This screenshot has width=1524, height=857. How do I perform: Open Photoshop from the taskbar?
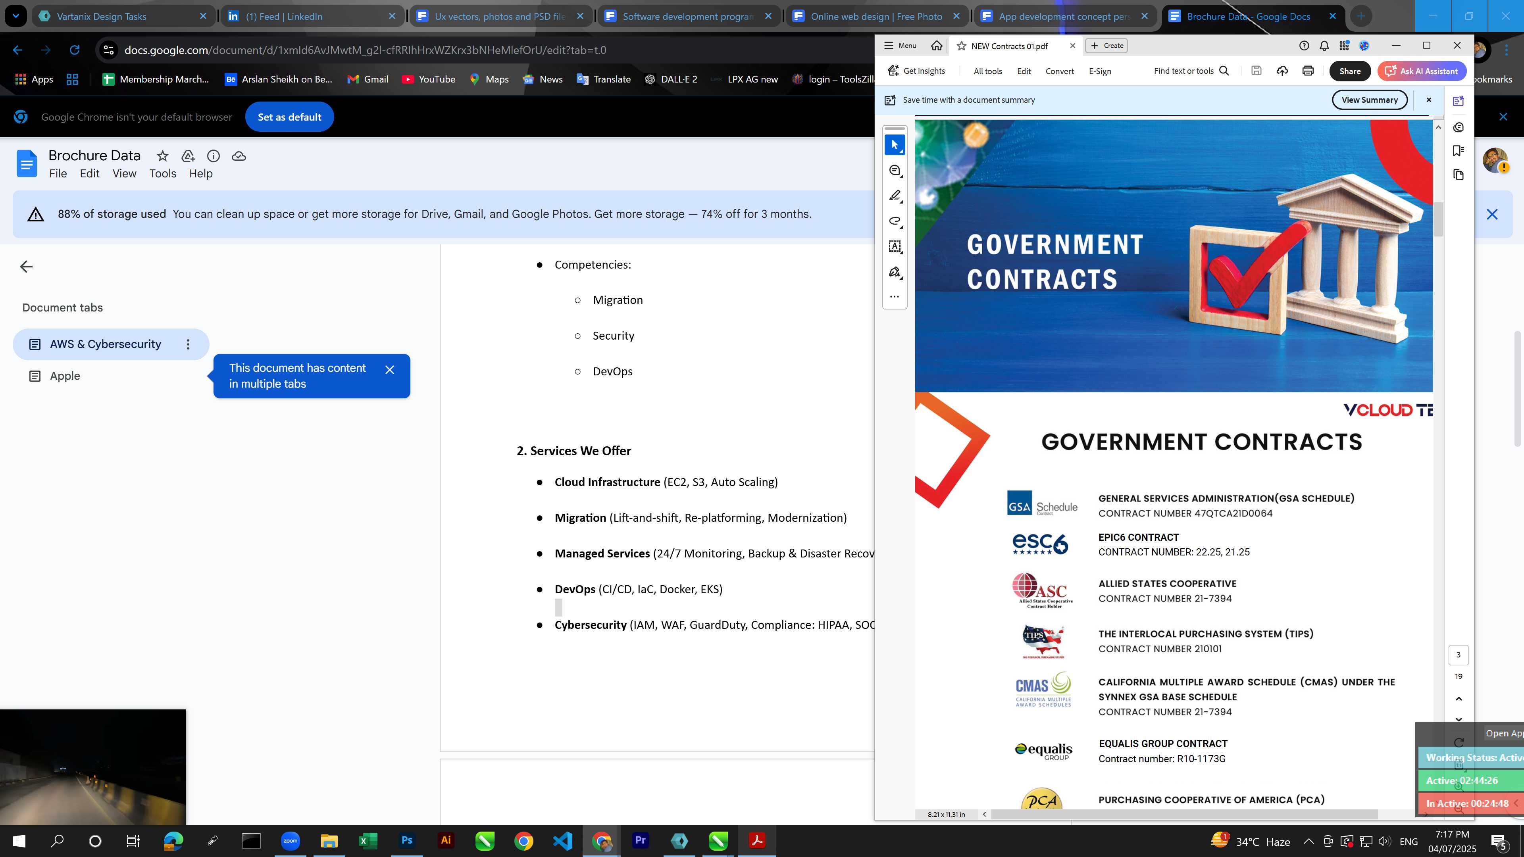(x=407, y=840)
